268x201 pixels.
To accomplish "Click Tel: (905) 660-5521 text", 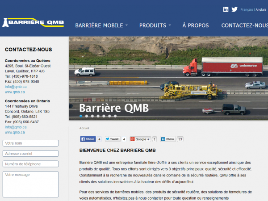I will click(21, 117).
